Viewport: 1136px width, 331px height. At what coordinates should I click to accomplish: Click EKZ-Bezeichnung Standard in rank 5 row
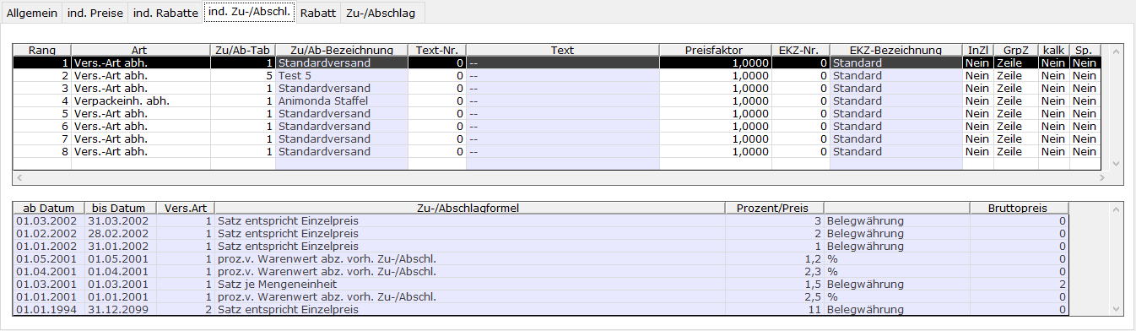895,113
